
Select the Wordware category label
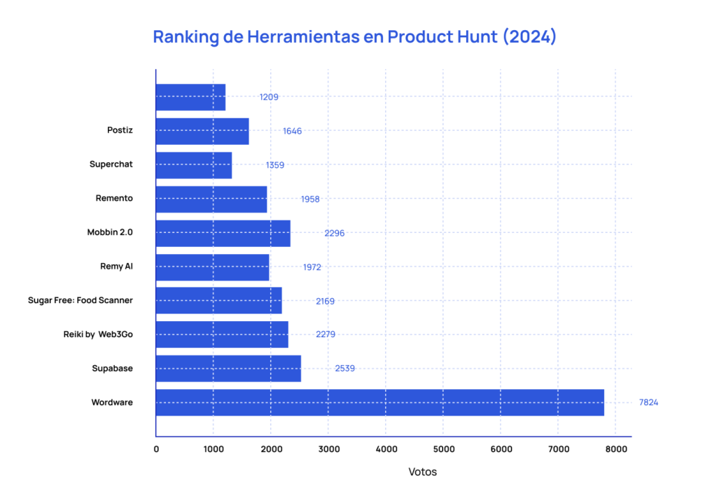point(112,402)
